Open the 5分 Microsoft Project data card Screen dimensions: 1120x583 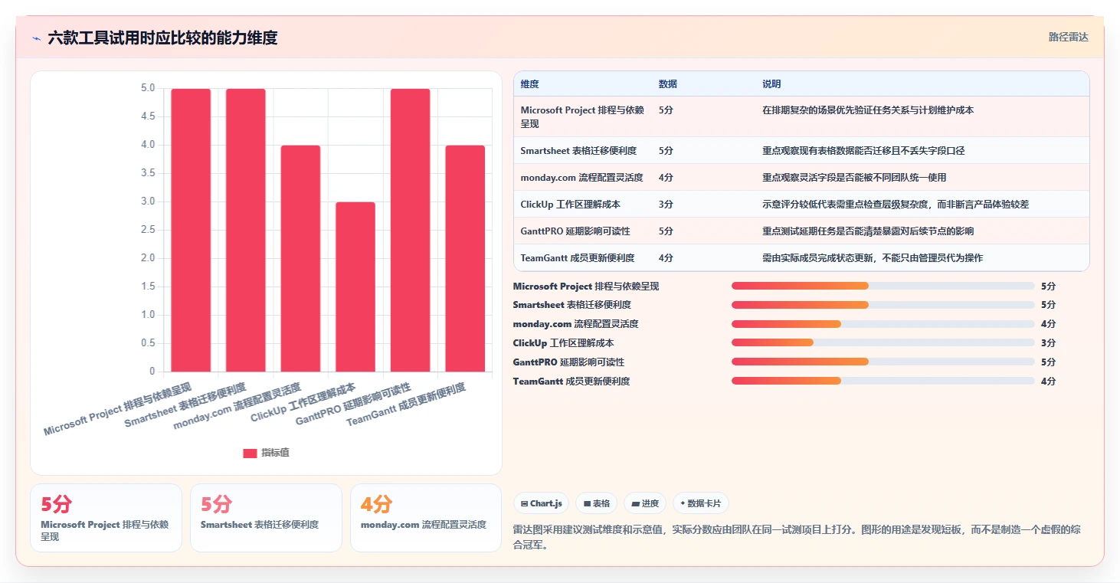[106, 518]
